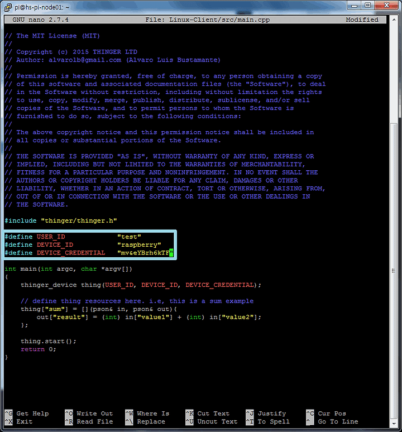Image resolution: width=402 pixels, height=432 pixels.
Task: Click the ^_ Go To Line shortcut
Action: click(332, 421)
